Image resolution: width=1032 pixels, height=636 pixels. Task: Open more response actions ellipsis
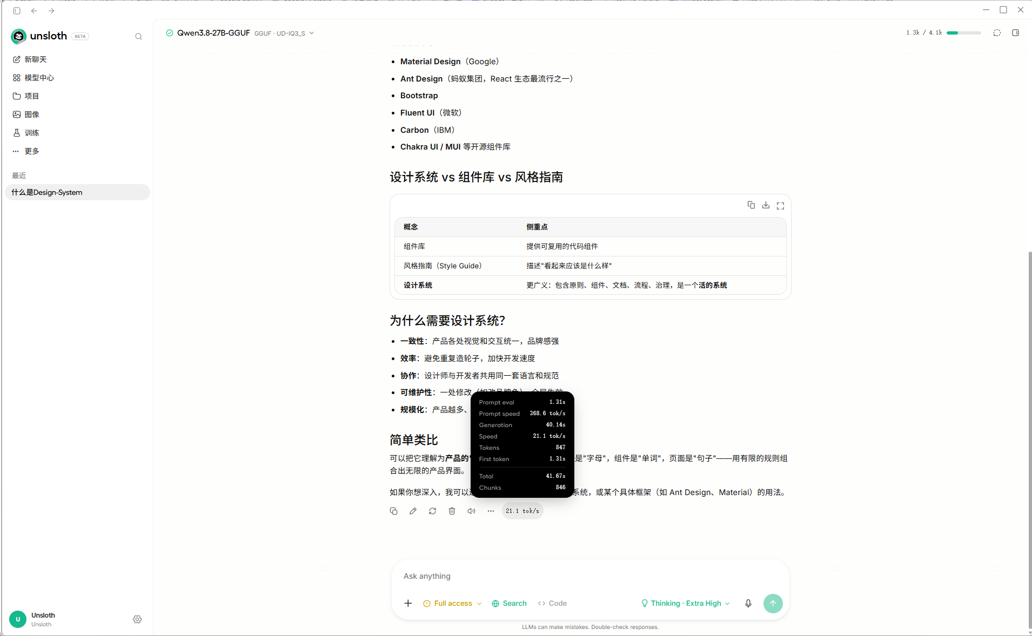pos(491,511)
